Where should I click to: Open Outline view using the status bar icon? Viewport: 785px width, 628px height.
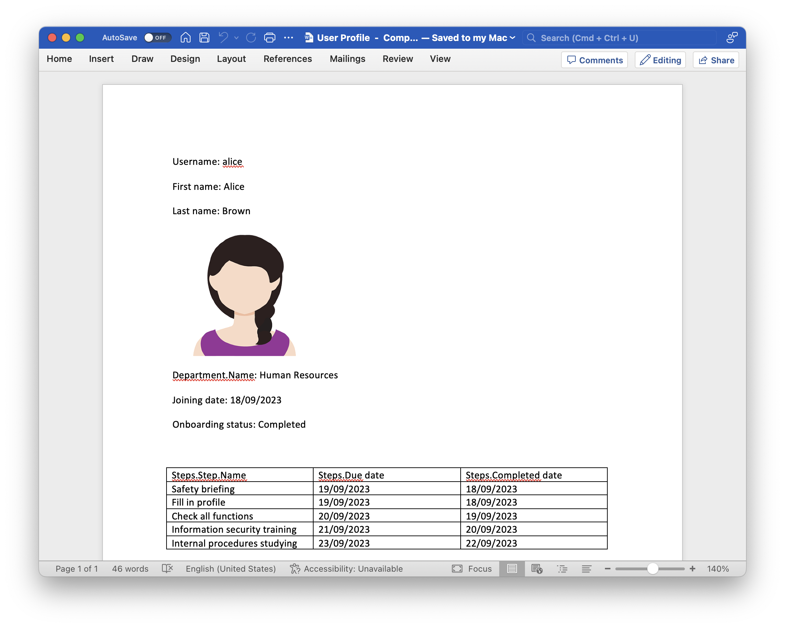(562, 569)
